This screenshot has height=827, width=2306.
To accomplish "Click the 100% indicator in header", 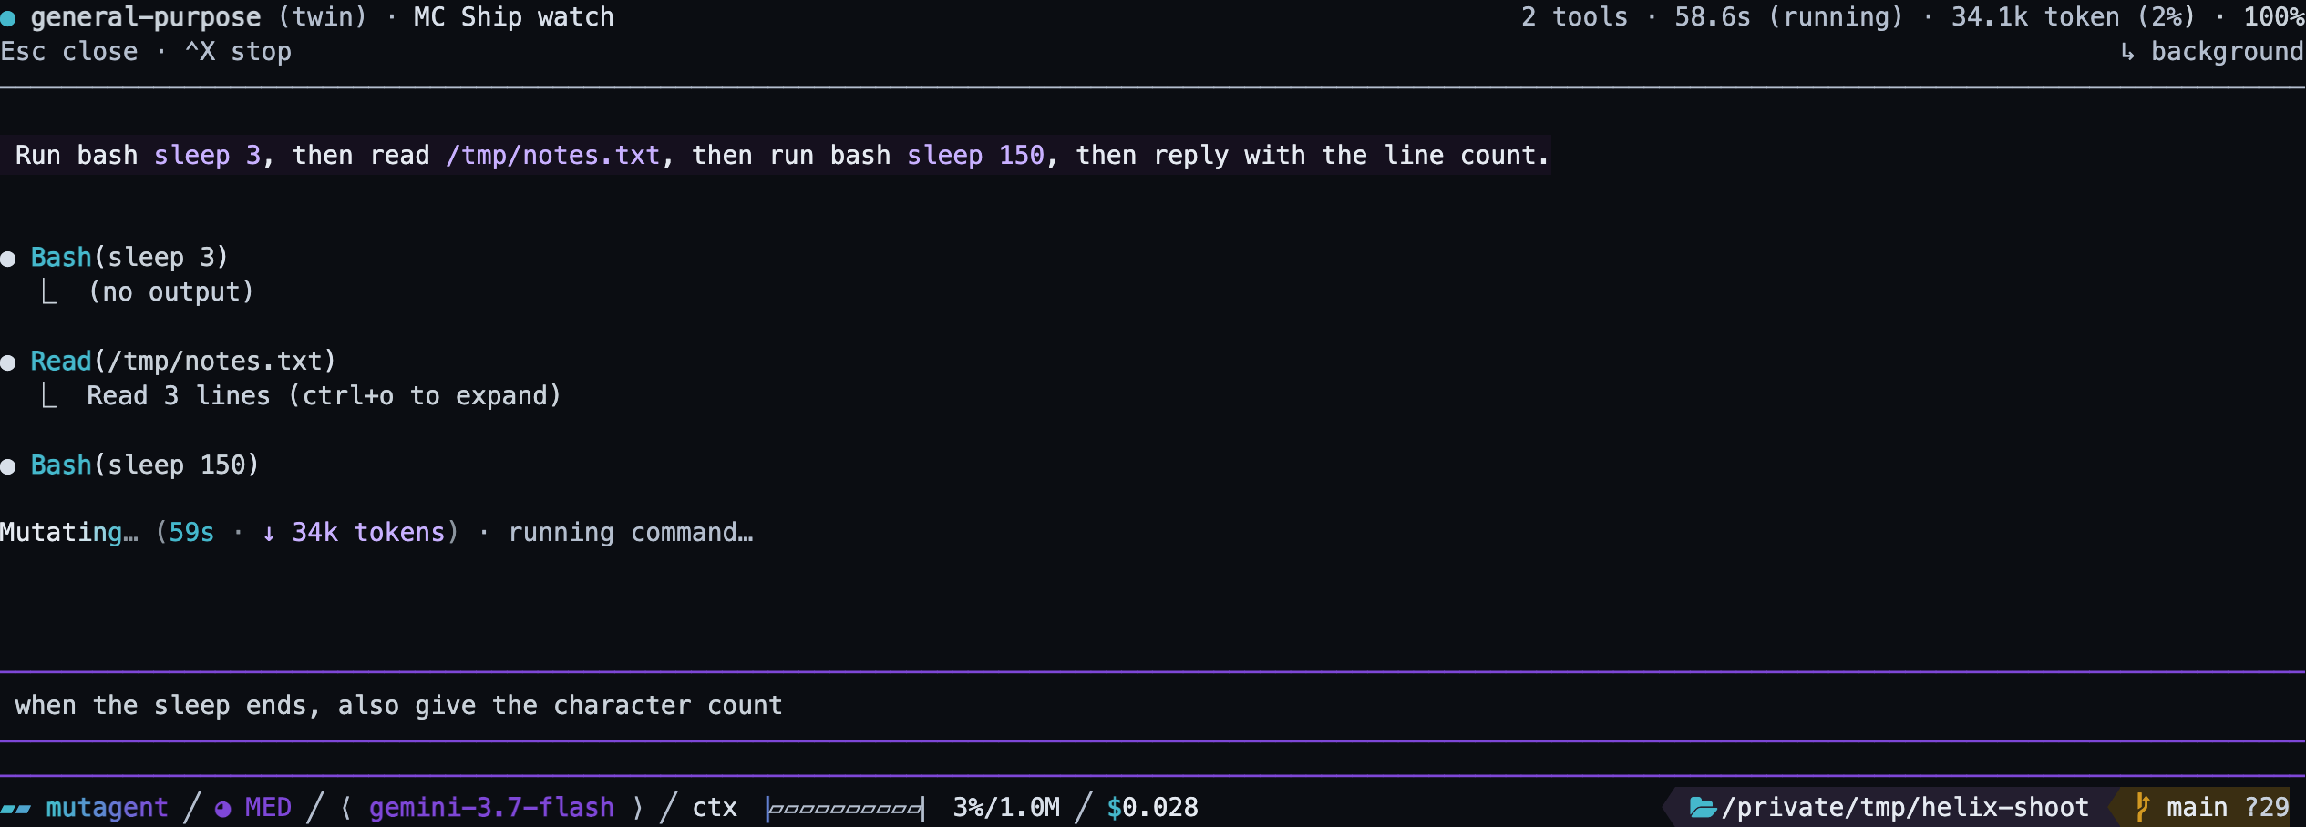I will pos(2274,17).
